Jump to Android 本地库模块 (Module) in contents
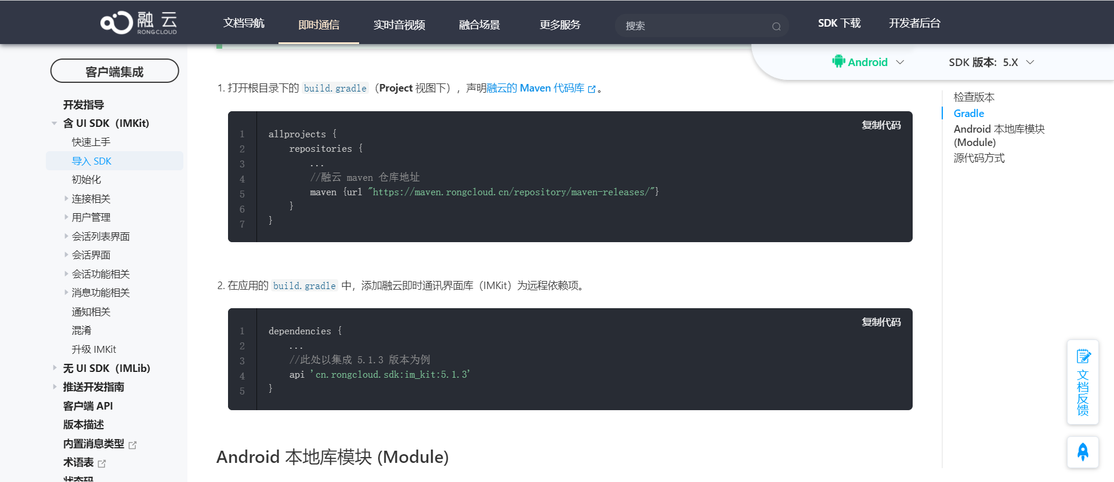 pyautogui.click(x=999, y=136)
